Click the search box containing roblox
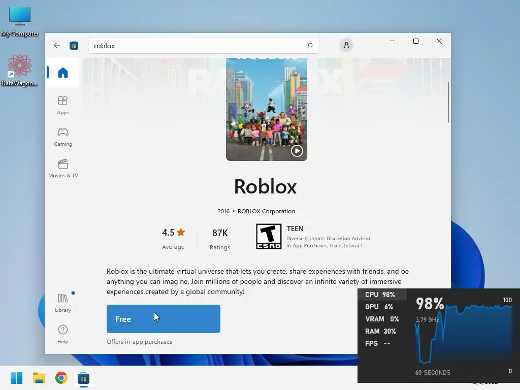 203,46
